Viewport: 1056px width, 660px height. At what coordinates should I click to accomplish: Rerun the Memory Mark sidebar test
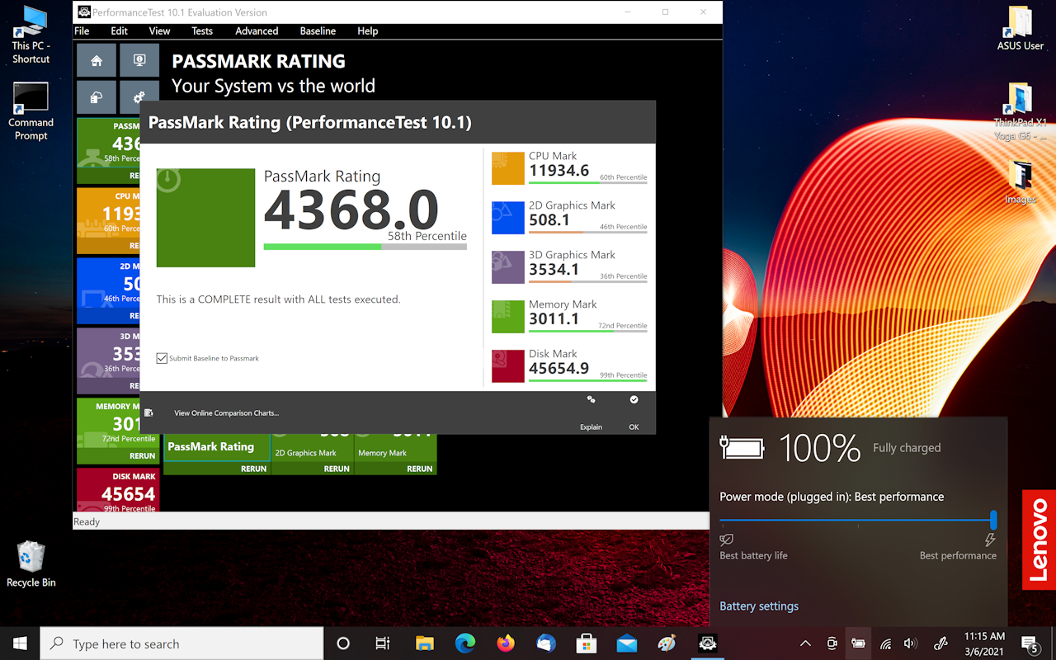click(142, 455)
